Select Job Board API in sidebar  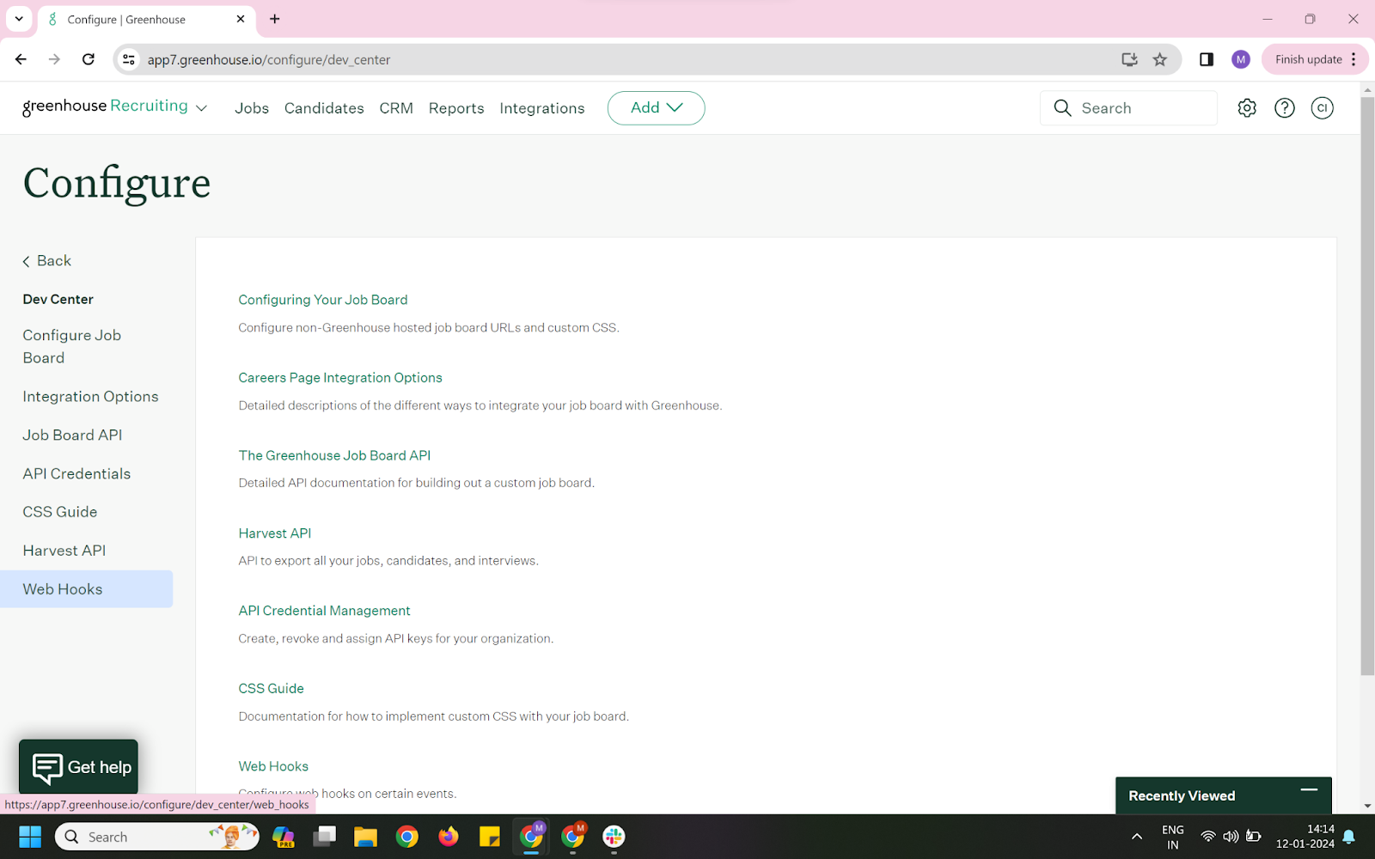(x=72, y=436)
